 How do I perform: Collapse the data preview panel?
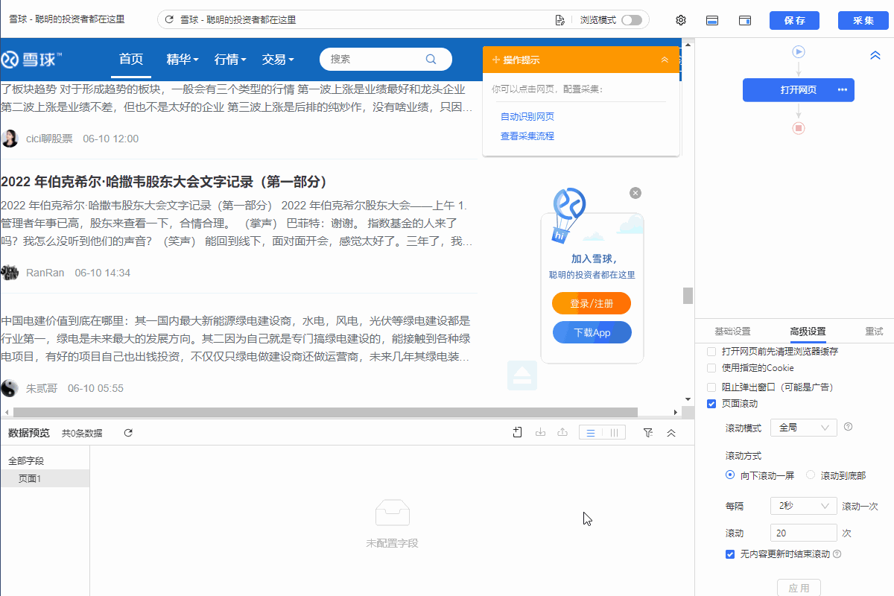tap(671, 433)
